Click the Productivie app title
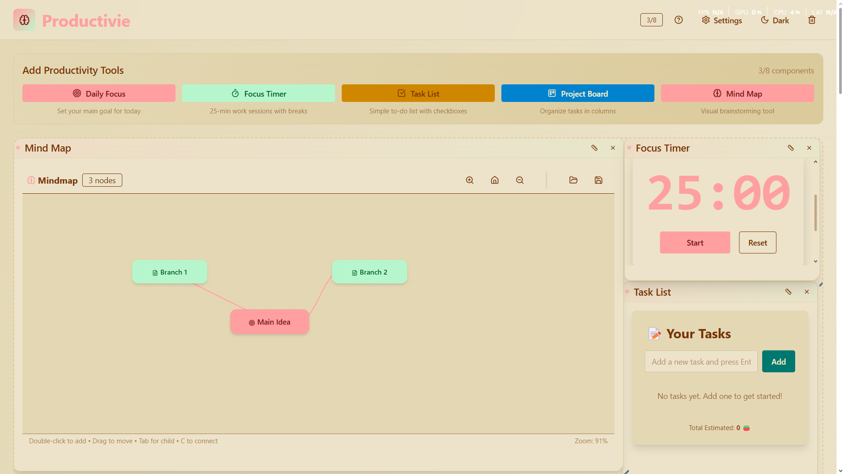Image resolution: width=844 pixels, height=474 pixels. pos(86,21)
